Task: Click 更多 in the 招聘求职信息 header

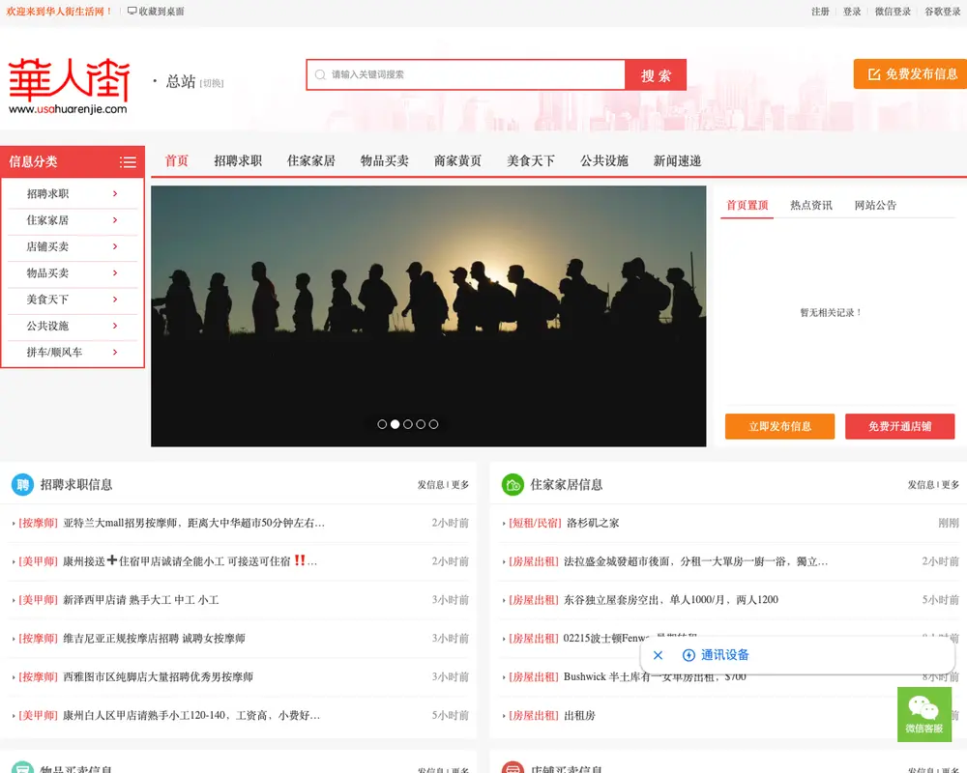Action: click(460, 485)
